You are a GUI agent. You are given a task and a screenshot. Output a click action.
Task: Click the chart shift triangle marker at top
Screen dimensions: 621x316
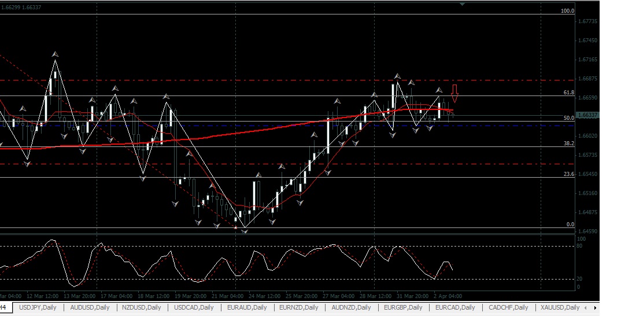tap(462, 4)
